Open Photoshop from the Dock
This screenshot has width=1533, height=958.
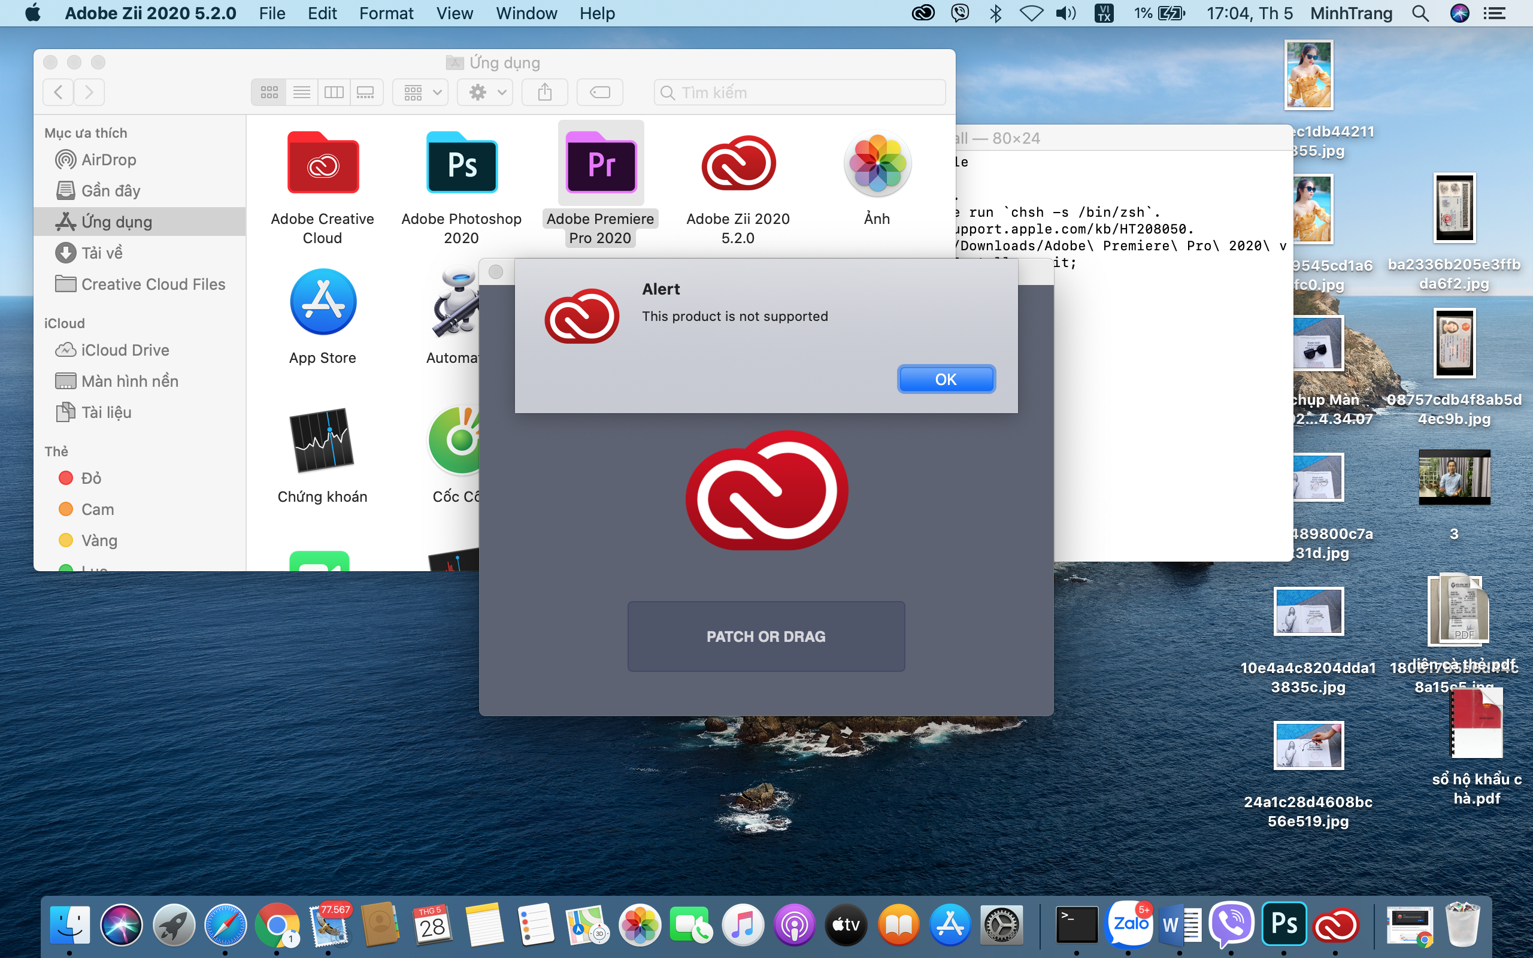(1284, 925)
